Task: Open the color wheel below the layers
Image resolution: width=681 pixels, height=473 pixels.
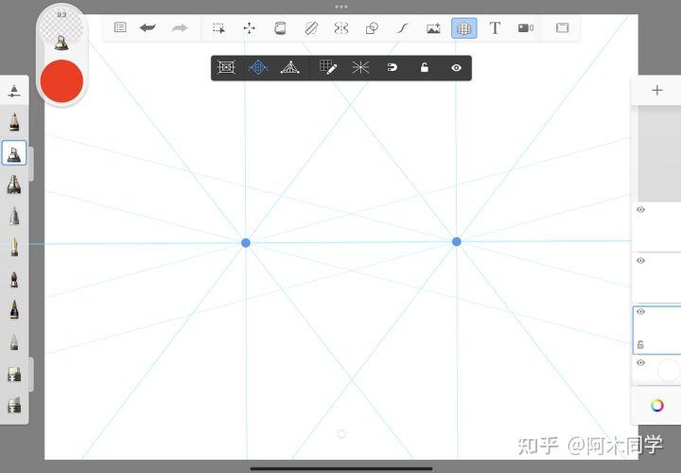Action: click(657, 406)
